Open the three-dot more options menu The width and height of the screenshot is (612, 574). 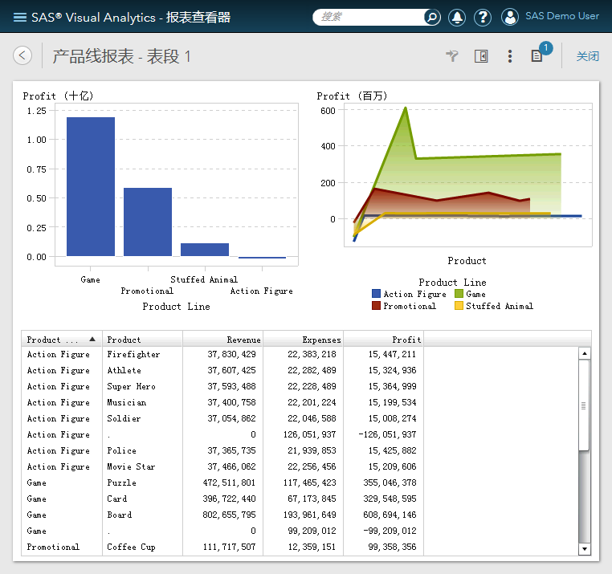pyautogui.click(x=510, y=56)
